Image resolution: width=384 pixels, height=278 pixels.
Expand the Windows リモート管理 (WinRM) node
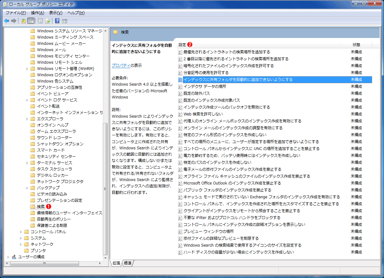pyautogui.click(x=27, y=68)
